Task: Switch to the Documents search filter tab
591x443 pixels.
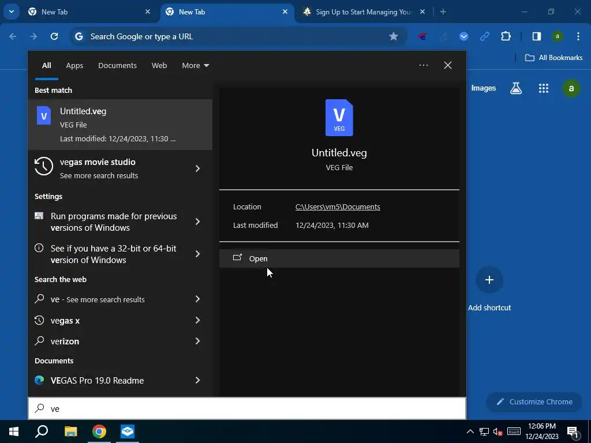Action: coord(117,65)
